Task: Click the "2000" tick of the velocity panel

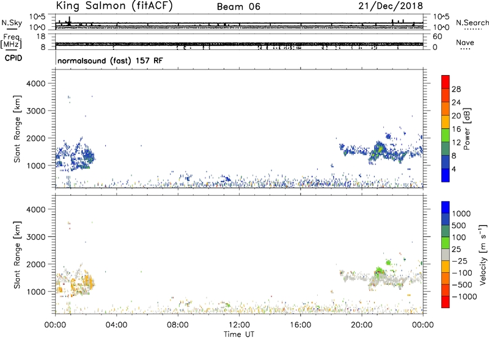Action: 36,264
